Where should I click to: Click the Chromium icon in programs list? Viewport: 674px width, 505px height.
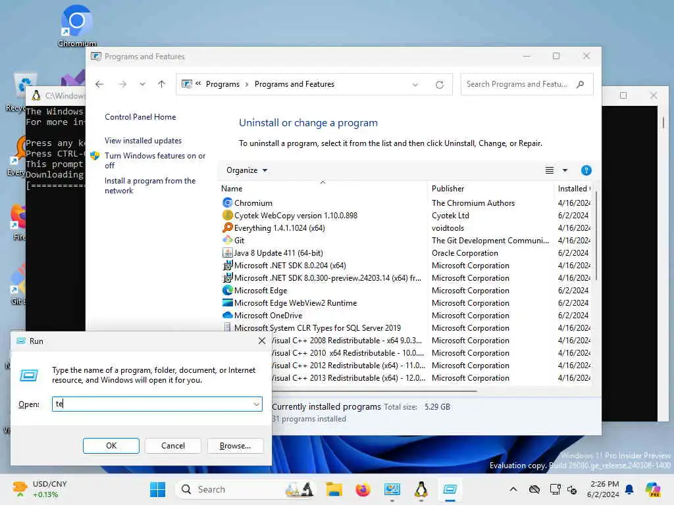pyautogui.click(x=227, y=203)
